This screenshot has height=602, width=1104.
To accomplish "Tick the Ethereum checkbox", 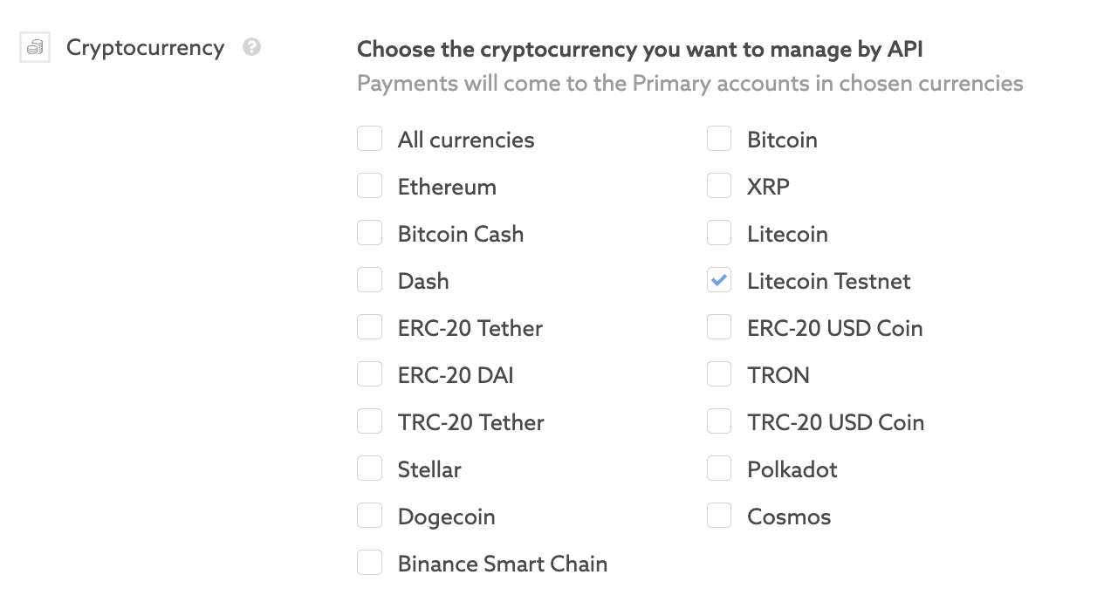I will pos(370,186).
